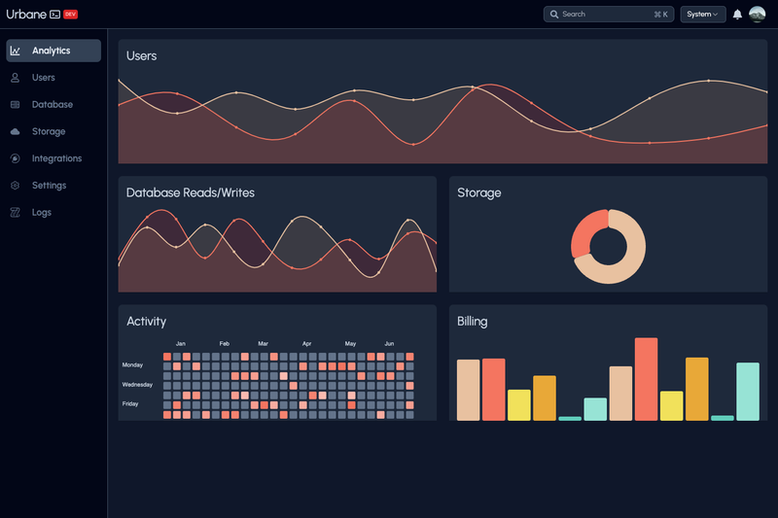This screenshot has height=518, width=778.
Task: Open the Analytics page
Action: click(53, 51)
